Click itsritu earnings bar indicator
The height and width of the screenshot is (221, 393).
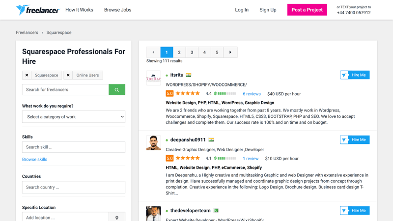click(225, 94)
